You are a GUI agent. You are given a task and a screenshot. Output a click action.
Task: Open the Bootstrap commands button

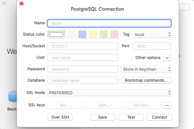pos(146,80)
